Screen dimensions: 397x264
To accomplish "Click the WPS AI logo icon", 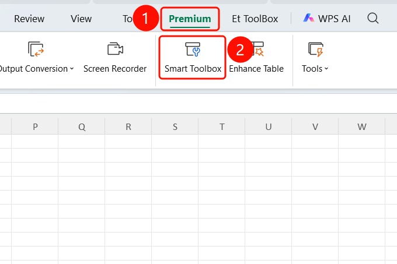I will (309, 18).
